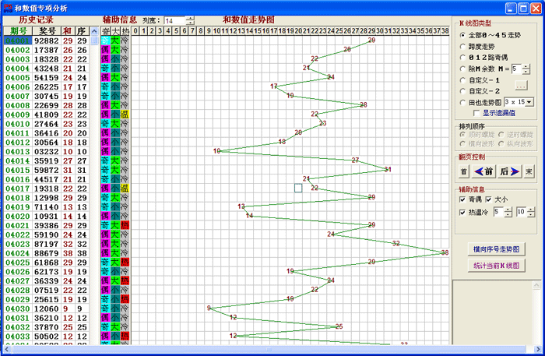The height and width of the screenshot is (356, 545).
Task: Click the 统计当前K线图 button
Action: (496, 266)
